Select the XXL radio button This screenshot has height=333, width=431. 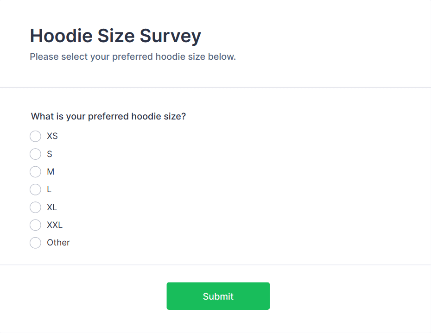[x=35, y=225]
